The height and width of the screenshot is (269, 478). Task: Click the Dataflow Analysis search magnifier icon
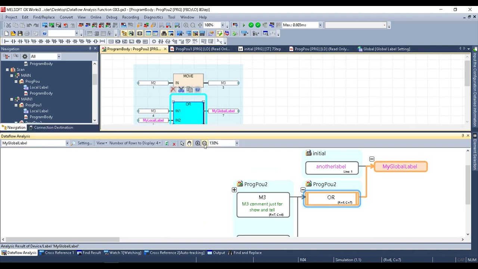[x=74, y=143]
